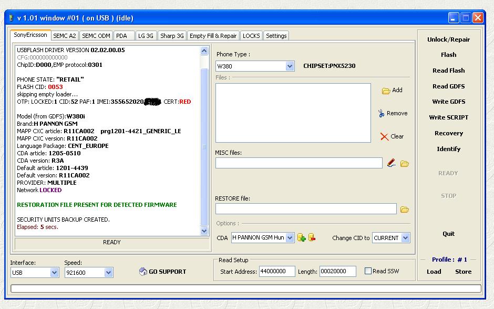Screen dimensions: 494x309
Task: Click the 'Elapsed: 5 secs.' line
Action: [x=37, y=227]
